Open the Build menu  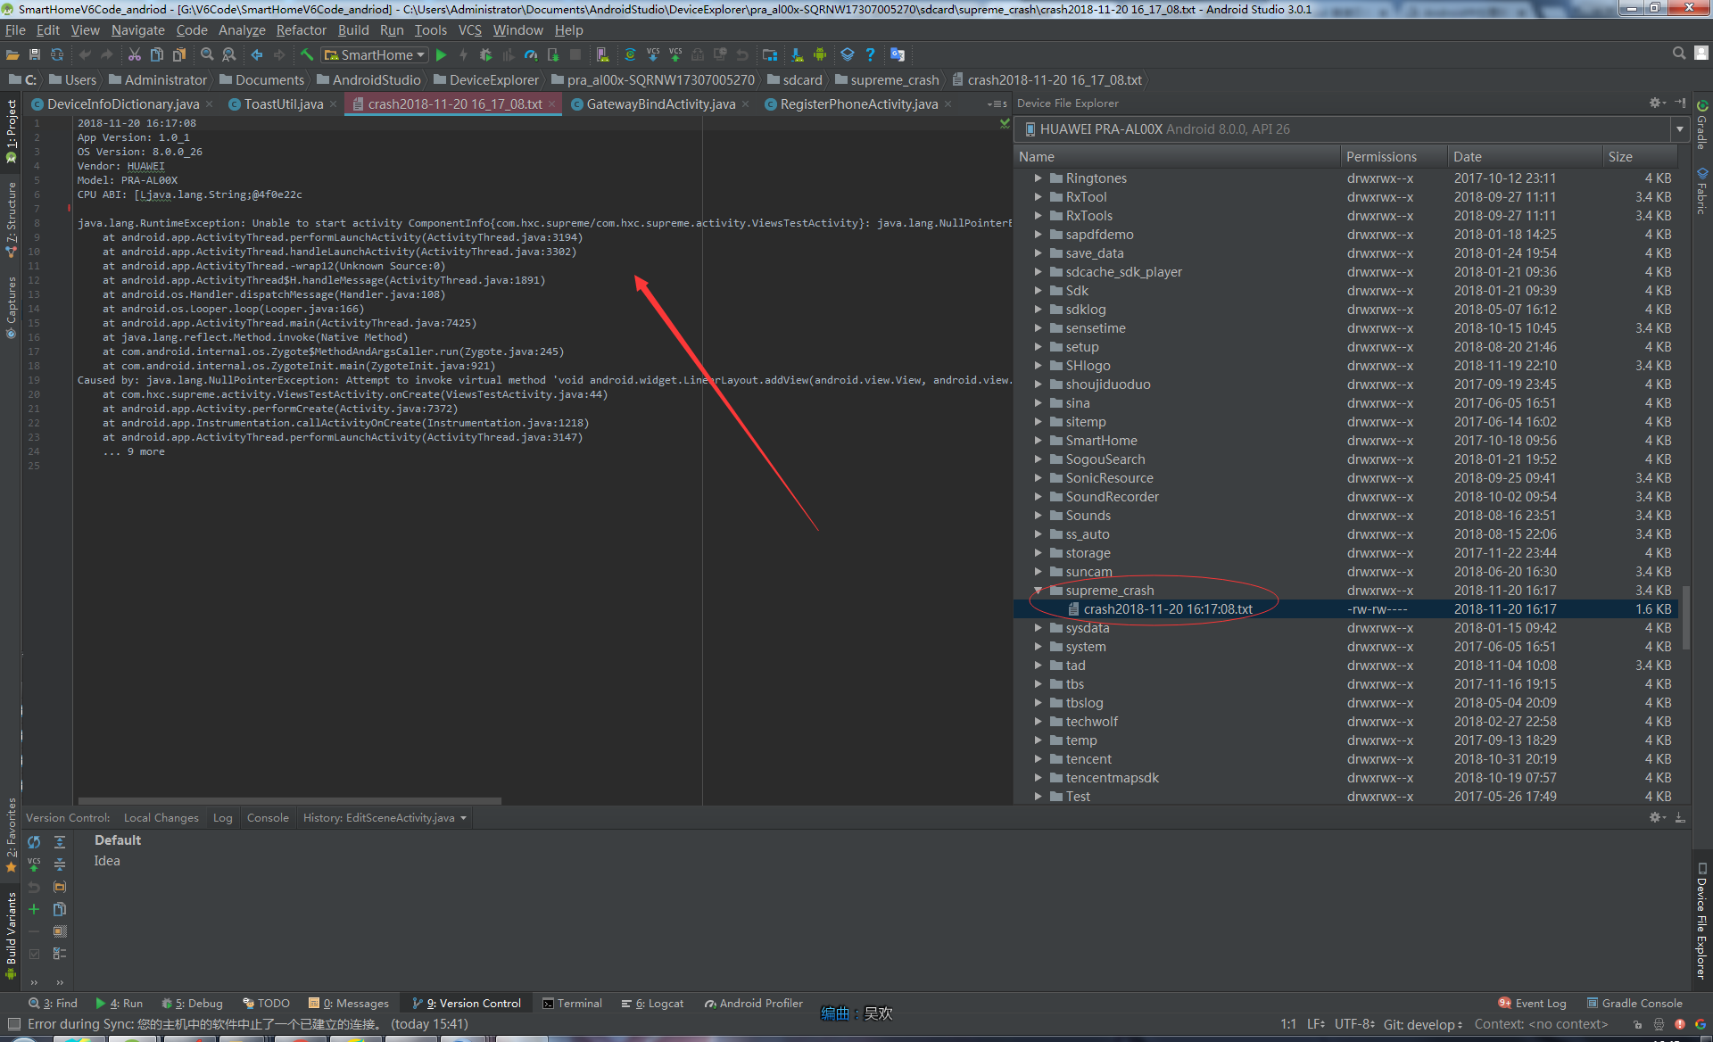(x=353, y=30)
